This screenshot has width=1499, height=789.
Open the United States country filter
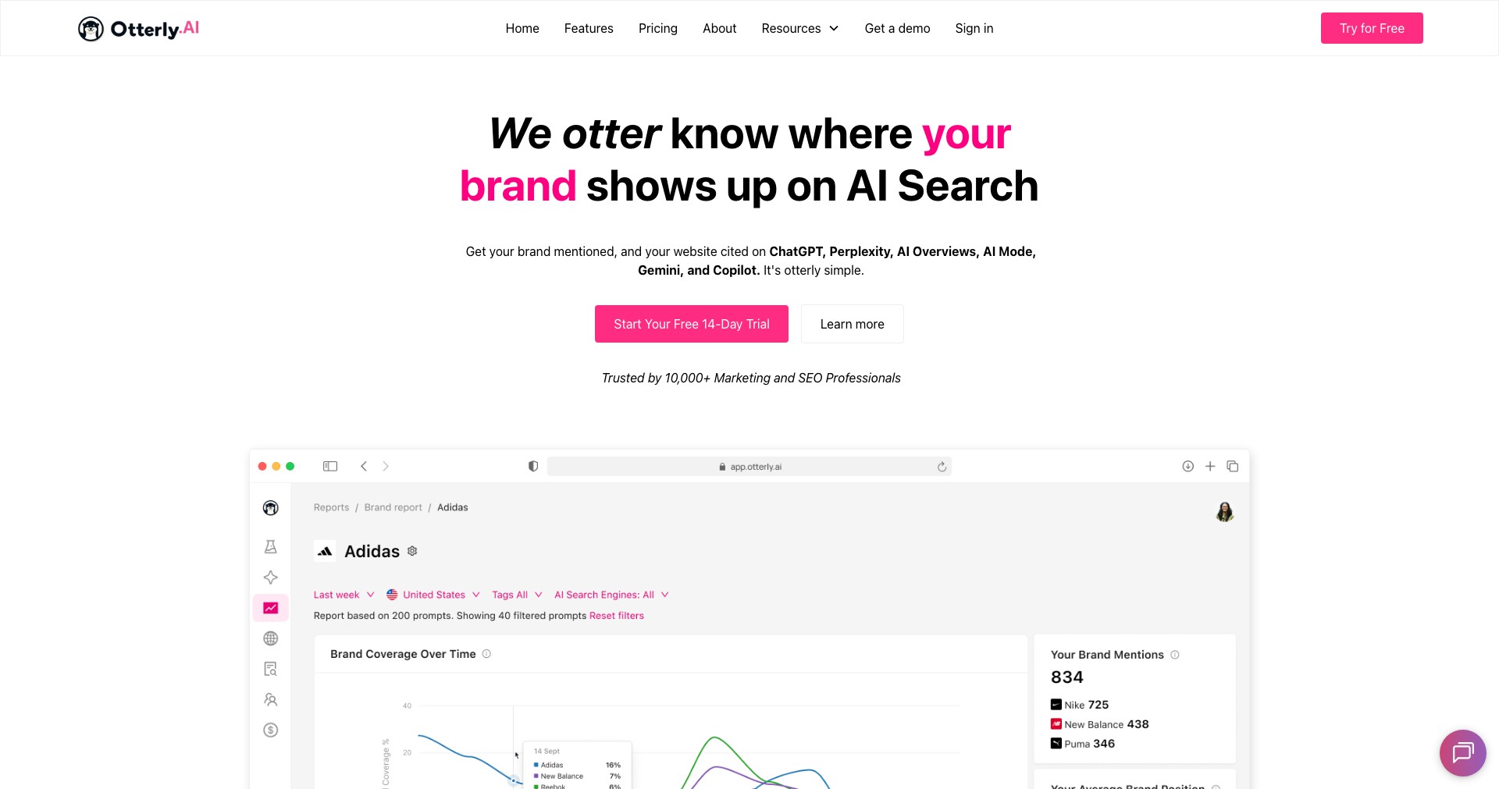tap(433, 595)
